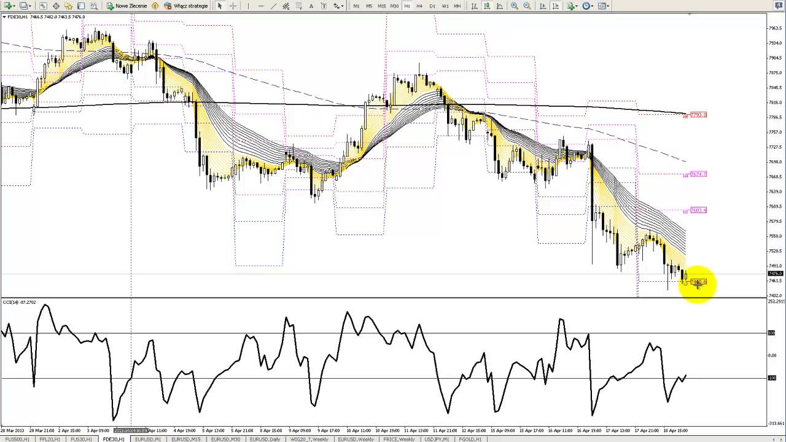Switch to M5 timeframe
Image resolution: width=786 pixels, height=442 pixels.
(369, 6)
